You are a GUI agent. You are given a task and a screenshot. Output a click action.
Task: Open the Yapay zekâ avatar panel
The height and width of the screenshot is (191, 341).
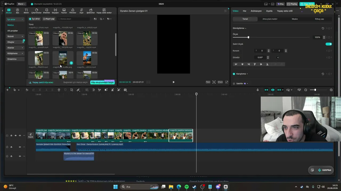[x=104, y=11]
